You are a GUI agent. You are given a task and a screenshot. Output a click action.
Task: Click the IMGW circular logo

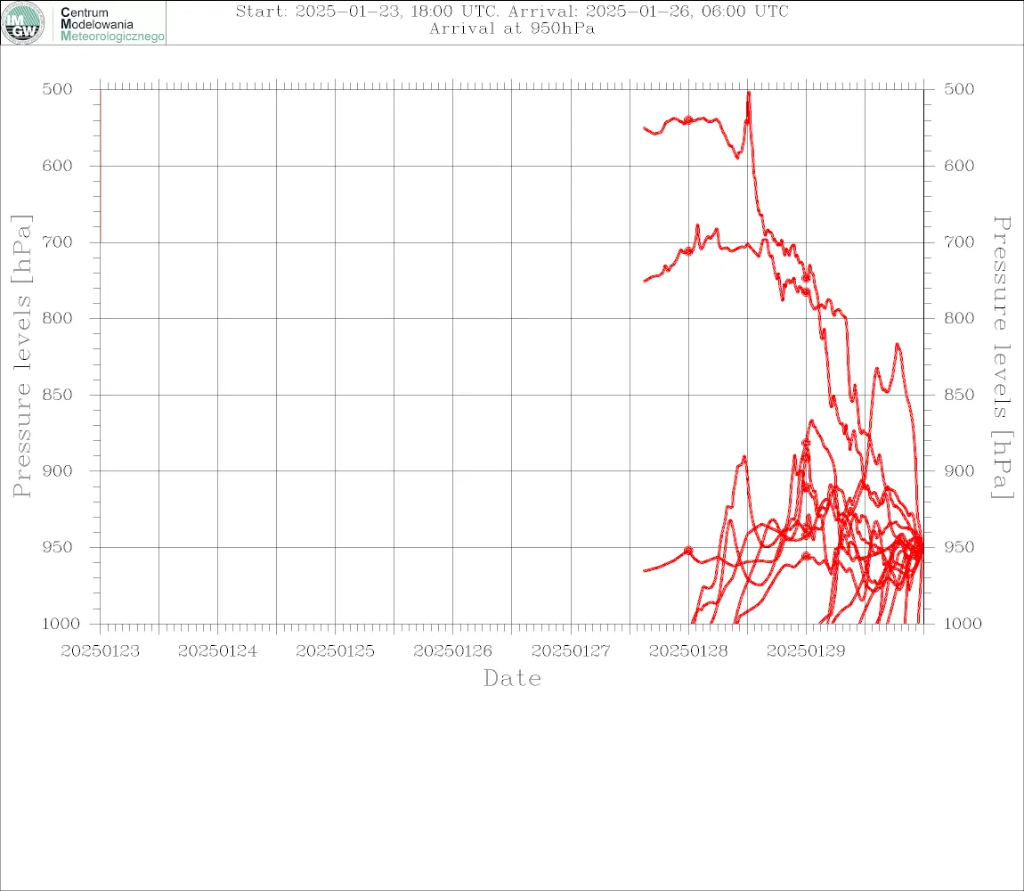23,23
